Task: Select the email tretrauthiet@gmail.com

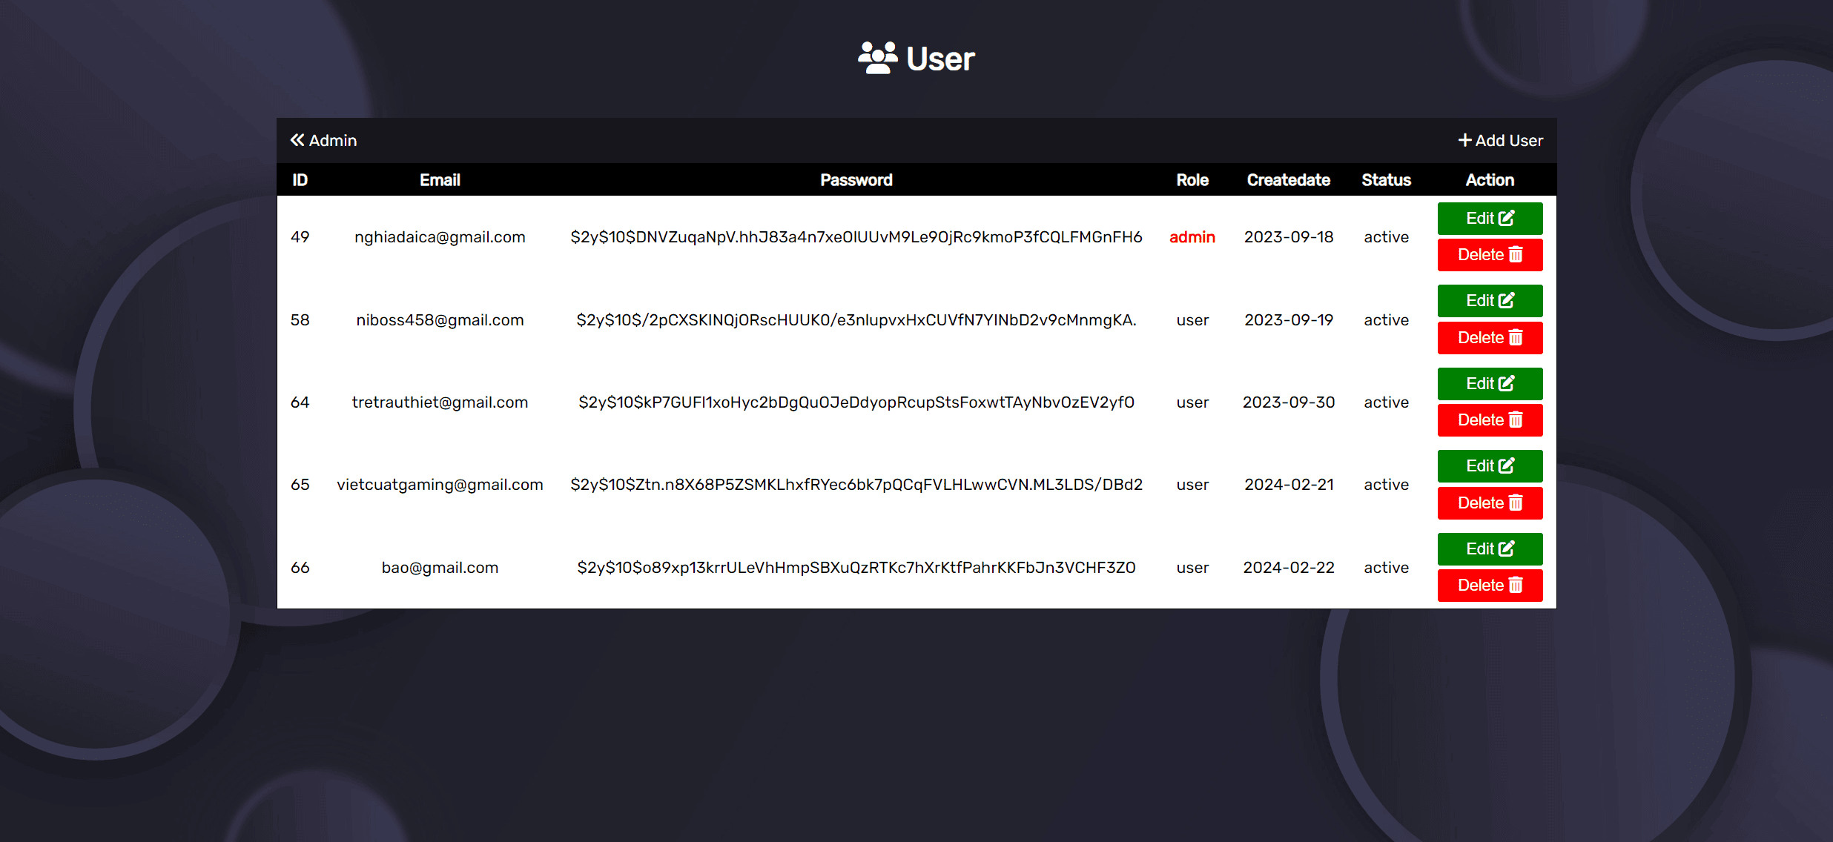Action: pos(440,402)
